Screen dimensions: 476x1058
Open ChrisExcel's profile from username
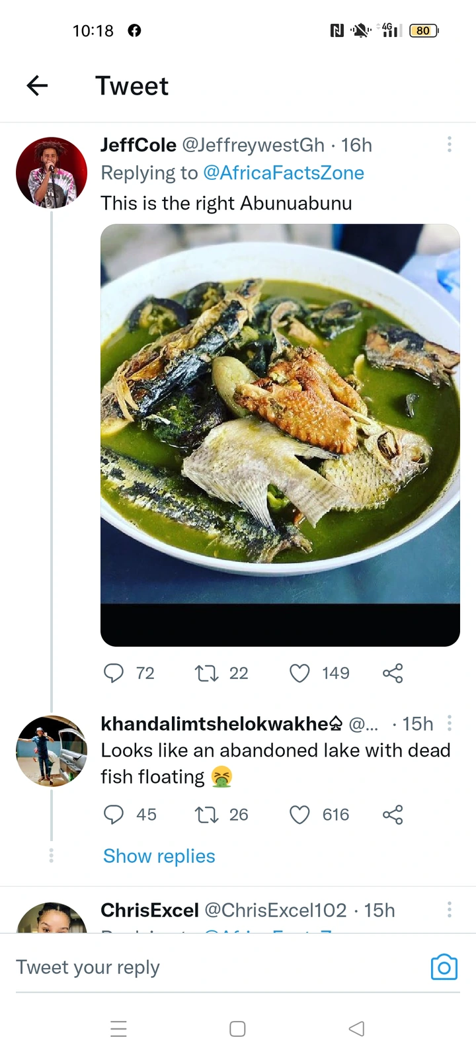pos(150,911)
